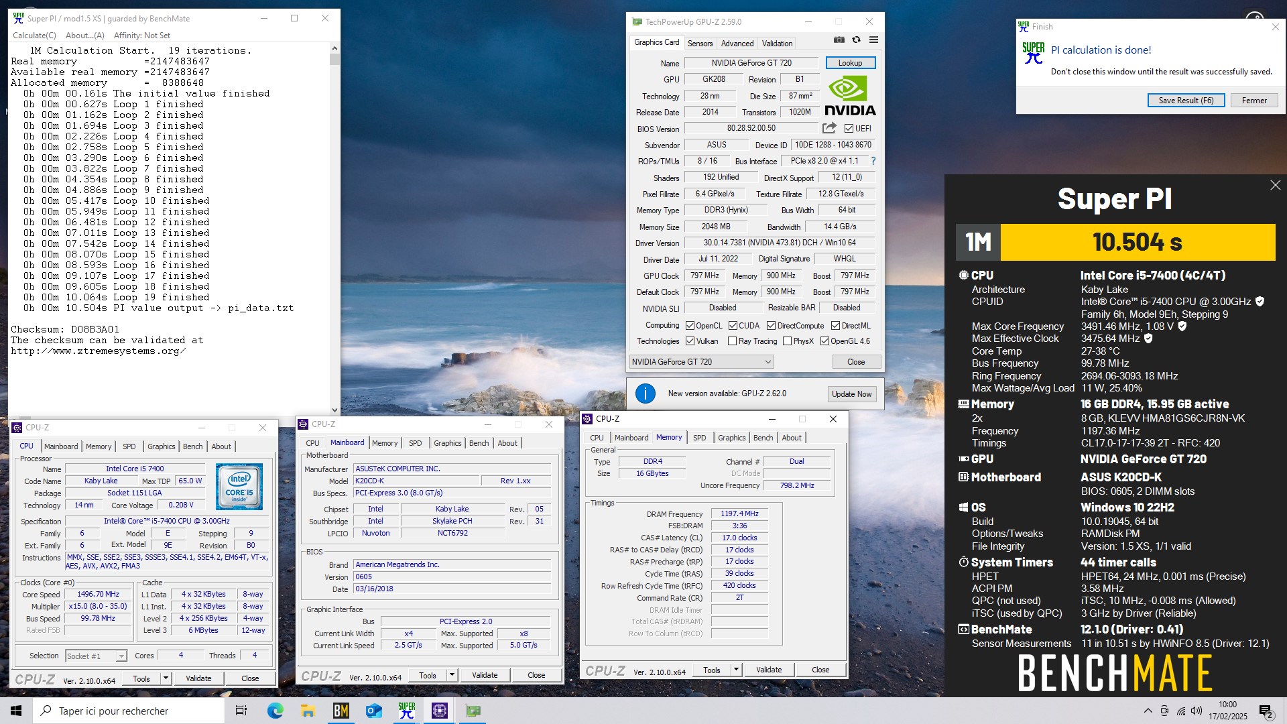Switch to the Advanced tab in GPU-Z
Viewport: 1287px width, 724px height.
737,44
